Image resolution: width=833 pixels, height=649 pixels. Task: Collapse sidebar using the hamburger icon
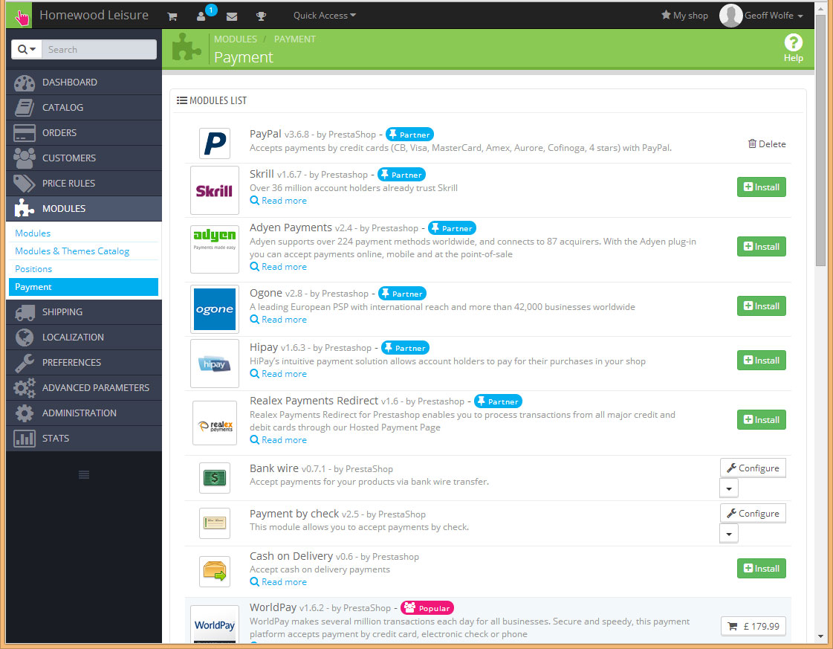pyautogui.click(x=84, y=474)
